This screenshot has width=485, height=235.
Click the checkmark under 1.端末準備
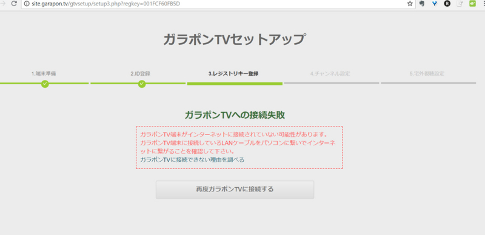[45, 84]
